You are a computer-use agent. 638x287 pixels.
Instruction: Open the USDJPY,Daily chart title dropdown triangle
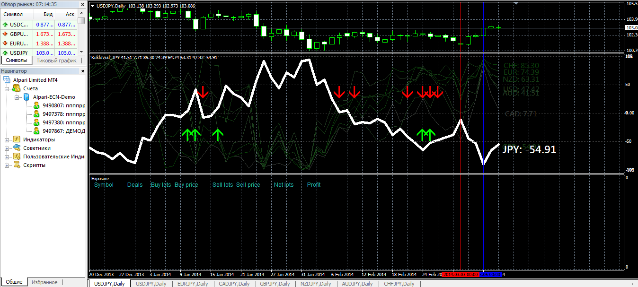92,5
